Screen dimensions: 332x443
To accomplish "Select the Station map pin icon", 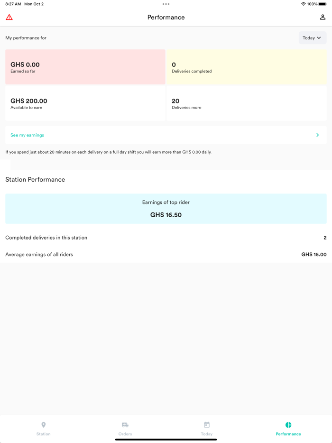I will pos(43,425).
